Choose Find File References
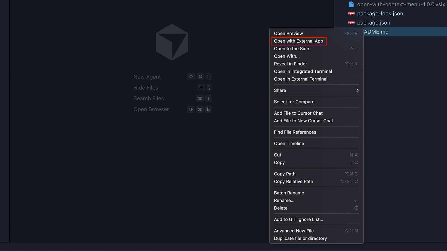Image resolution: width=447 pixels, height=251 pixels. [x=295, y=132]
